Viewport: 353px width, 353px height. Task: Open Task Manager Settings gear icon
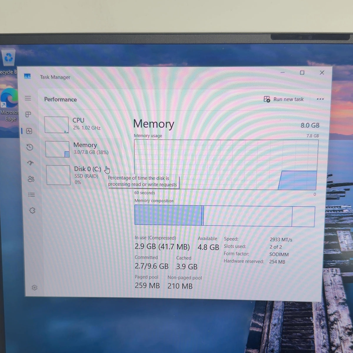[34, 287]
